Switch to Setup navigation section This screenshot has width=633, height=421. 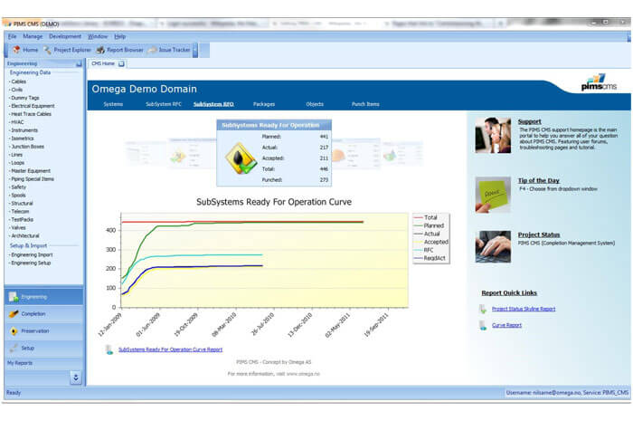point(43,348)
